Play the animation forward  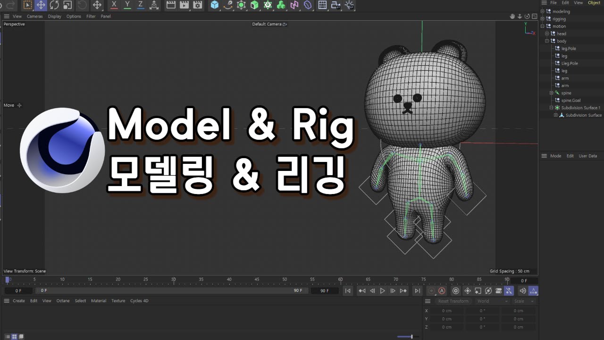pyautogui.click(x=383, y=291)
